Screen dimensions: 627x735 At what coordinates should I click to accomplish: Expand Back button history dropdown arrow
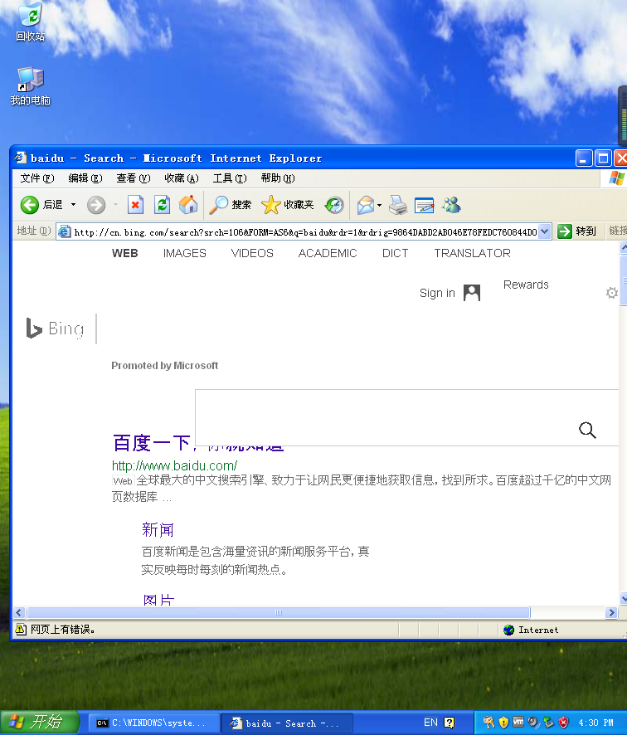click(x=73, y=205)
